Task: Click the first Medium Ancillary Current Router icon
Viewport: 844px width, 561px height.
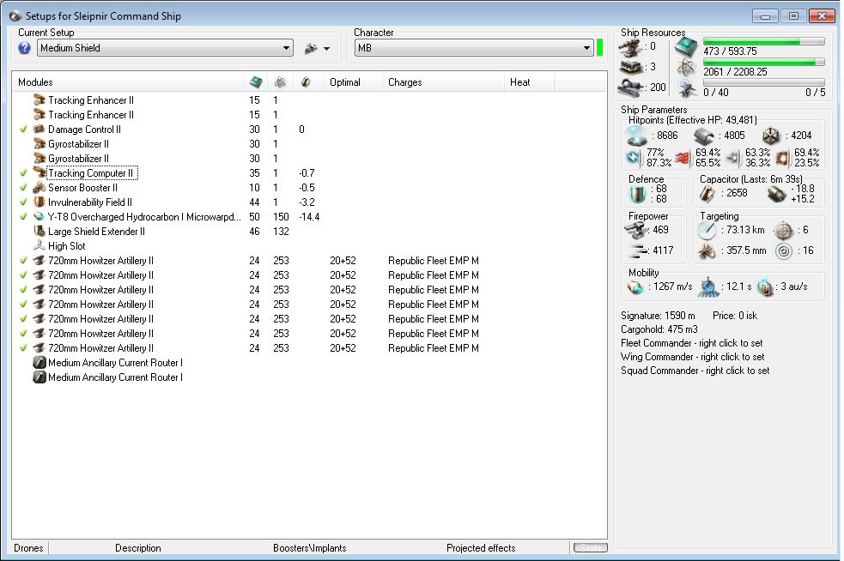Action: (x=39, y=362)
